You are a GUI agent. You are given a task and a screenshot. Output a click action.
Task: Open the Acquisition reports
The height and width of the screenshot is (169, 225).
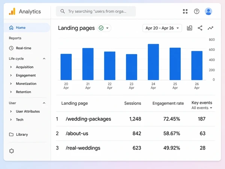25,67
